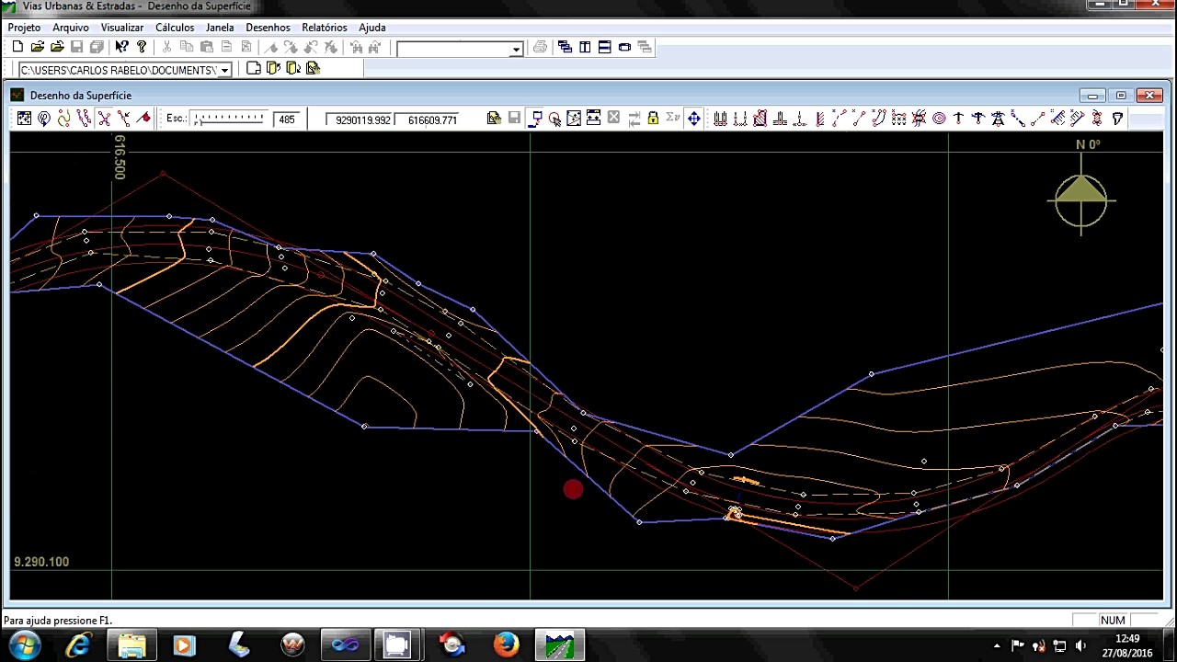Click the blank page icon next to path box
Image resolution: width=1177 pixels, height=662 pixels.
(x=254, y=68)
